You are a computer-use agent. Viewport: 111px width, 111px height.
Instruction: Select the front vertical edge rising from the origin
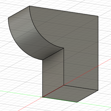click(x=42, y=78)
